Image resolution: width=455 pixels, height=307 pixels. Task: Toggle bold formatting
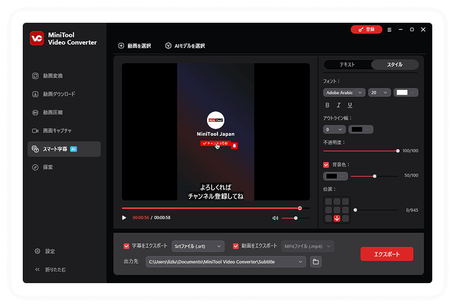tap(328, 105)
